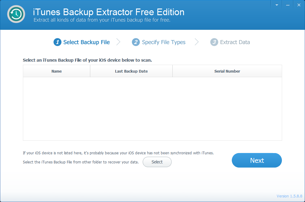Click the arrow between Select Backup File and Specify File Types

pos(119,42)
